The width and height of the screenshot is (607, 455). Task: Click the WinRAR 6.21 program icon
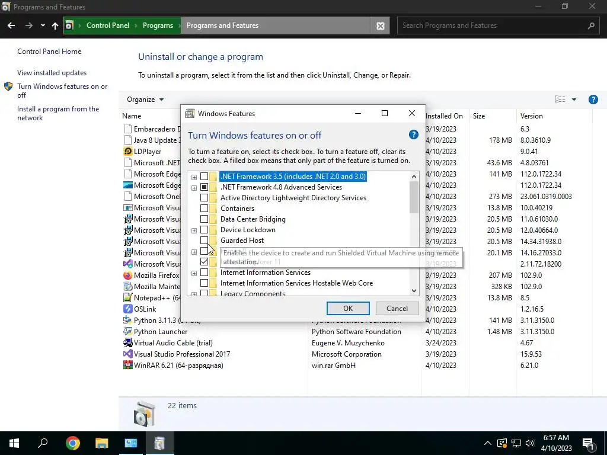128,365
